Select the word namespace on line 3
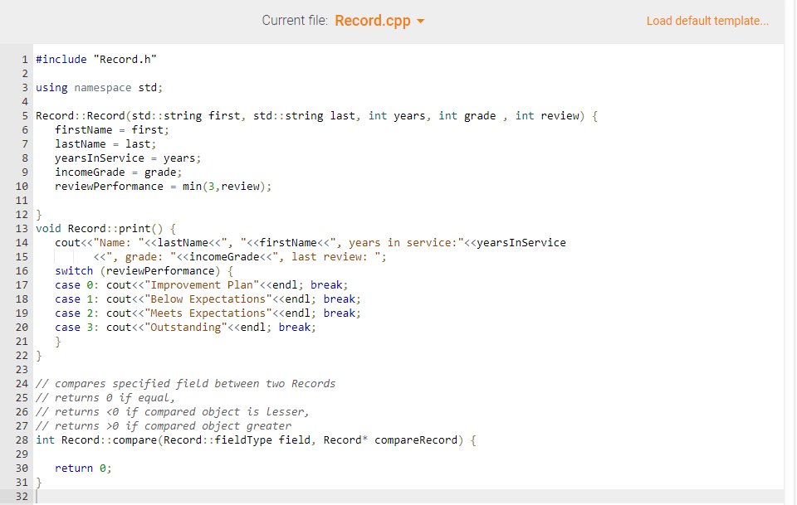Screen dimensions: 797x505 (x=102, y=87)
